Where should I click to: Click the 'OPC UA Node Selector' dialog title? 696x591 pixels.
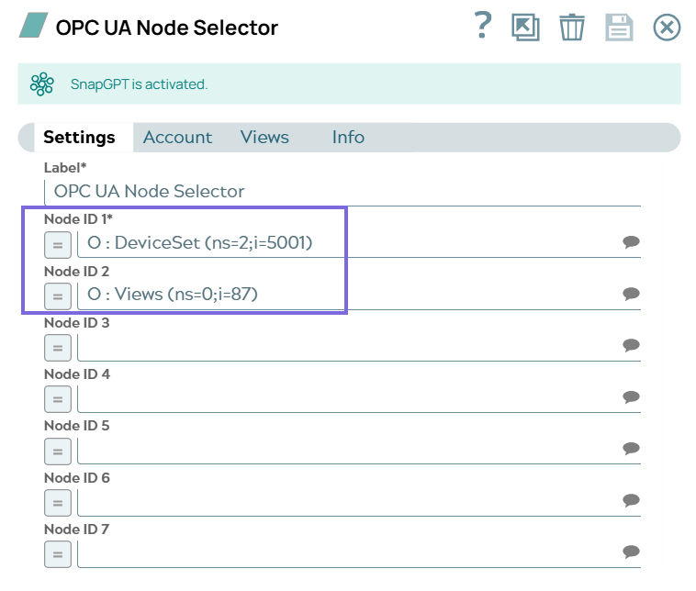click(167, 28)
